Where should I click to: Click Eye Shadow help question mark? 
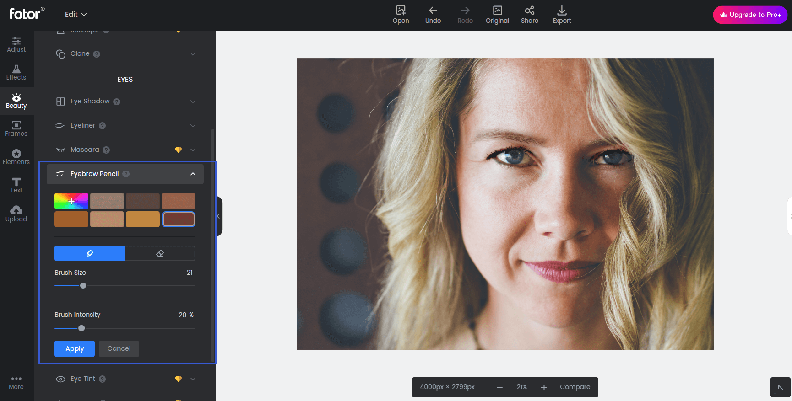click(117, 102)
